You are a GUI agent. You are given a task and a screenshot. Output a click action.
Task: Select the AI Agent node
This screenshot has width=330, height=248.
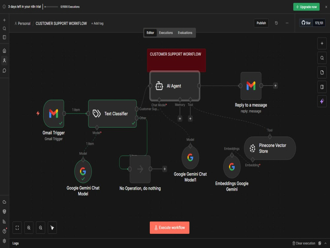(175, 86)
